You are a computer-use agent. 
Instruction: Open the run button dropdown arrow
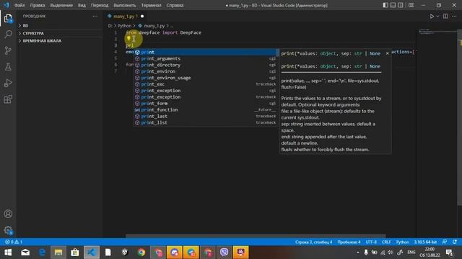pyautogui.click(x=437, y=17)
